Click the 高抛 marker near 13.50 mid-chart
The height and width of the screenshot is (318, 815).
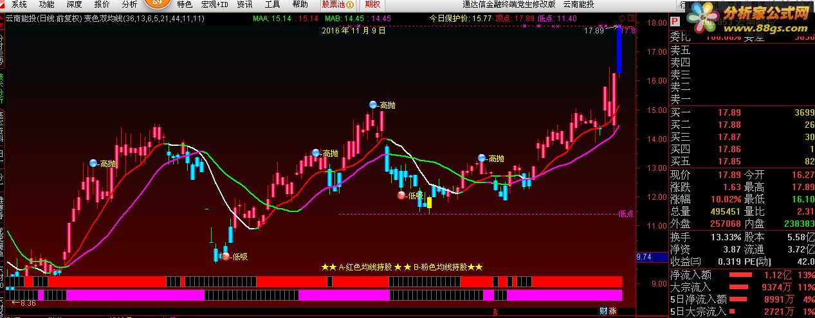(x=315, y=153)
